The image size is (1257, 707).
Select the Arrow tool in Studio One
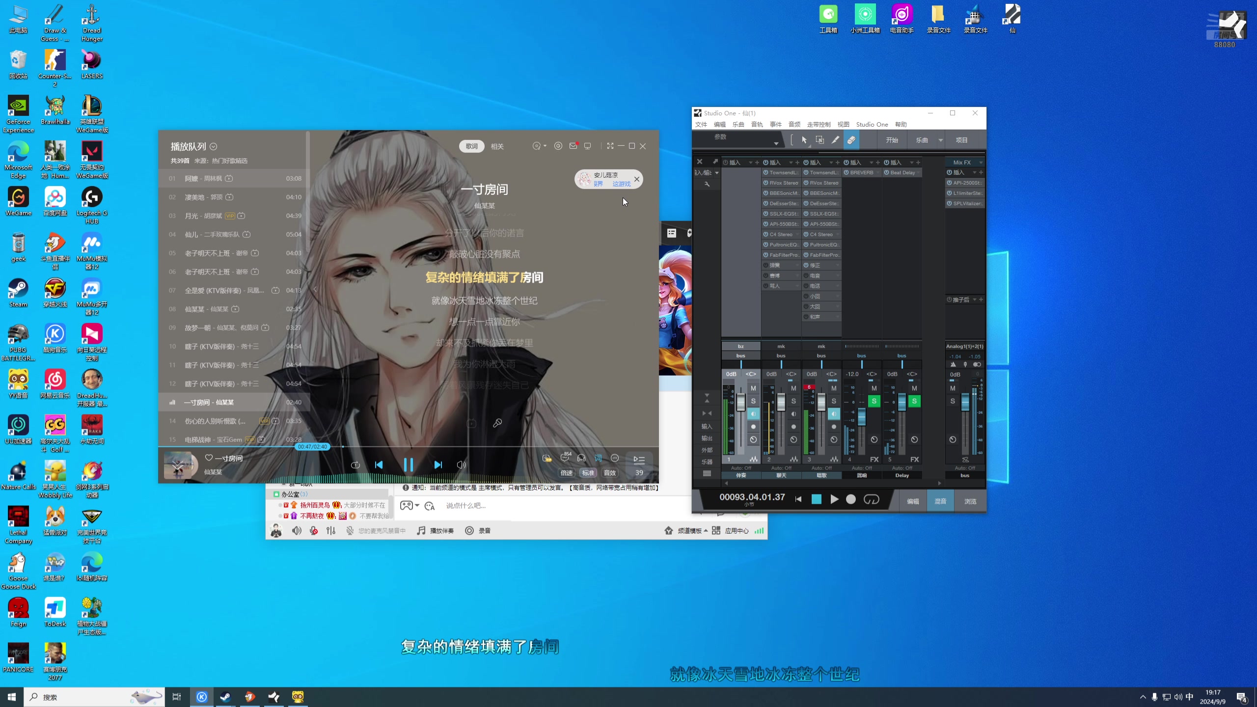804,140
